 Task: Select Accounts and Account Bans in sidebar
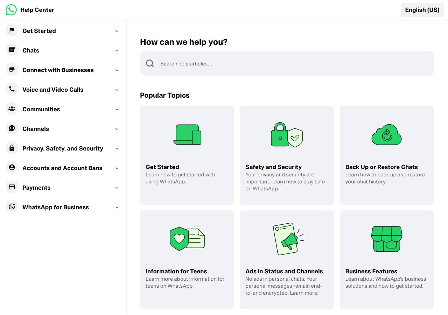tap(62, 168)
